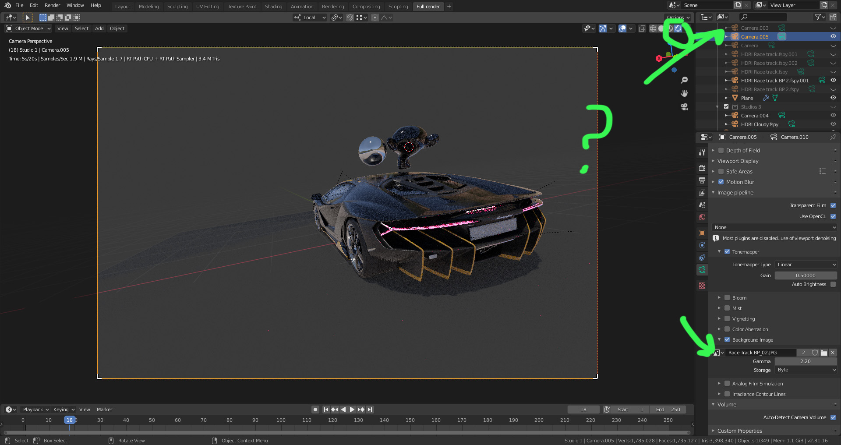Disable the Transparent Film checkbox
The height and width of the screenshot is (445, 841).
tap(833, 205)
